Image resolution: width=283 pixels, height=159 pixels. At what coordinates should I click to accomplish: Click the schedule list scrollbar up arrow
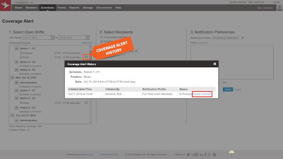[90, 47]
